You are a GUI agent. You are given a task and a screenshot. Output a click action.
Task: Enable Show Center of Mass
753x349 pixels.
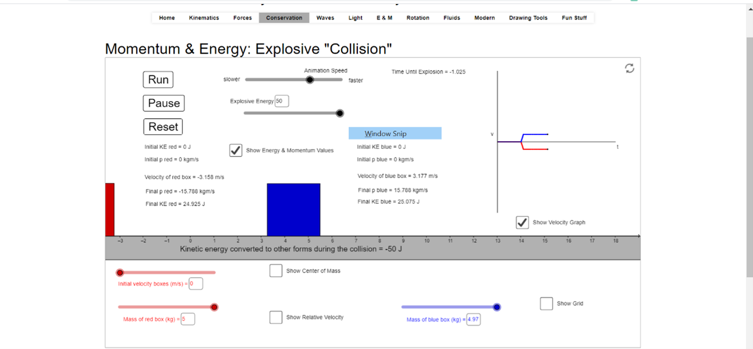[276, 270]
